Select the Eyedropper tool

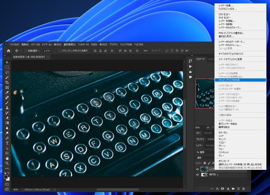(7, 93)
